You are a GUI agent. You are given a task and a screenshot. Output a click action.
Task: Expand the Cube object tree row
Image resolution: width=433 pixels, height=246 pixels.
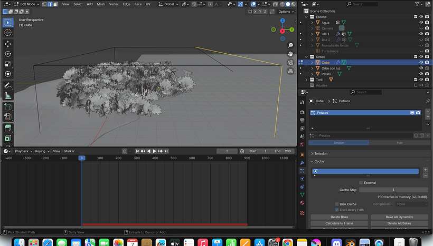[312, 63]
